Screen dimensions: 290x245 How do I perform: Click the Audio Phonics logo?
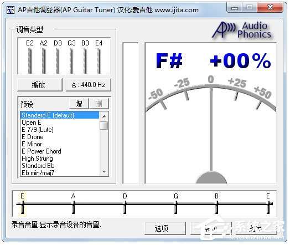click(242, 30)
